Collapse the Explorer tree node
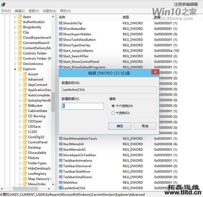This screenshot has height=197, width=203. coord(15,69)
